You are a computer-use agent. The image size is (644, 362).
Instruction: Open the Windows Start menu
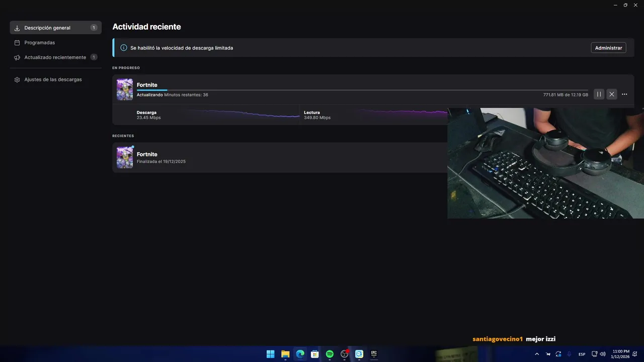point(270,354)
